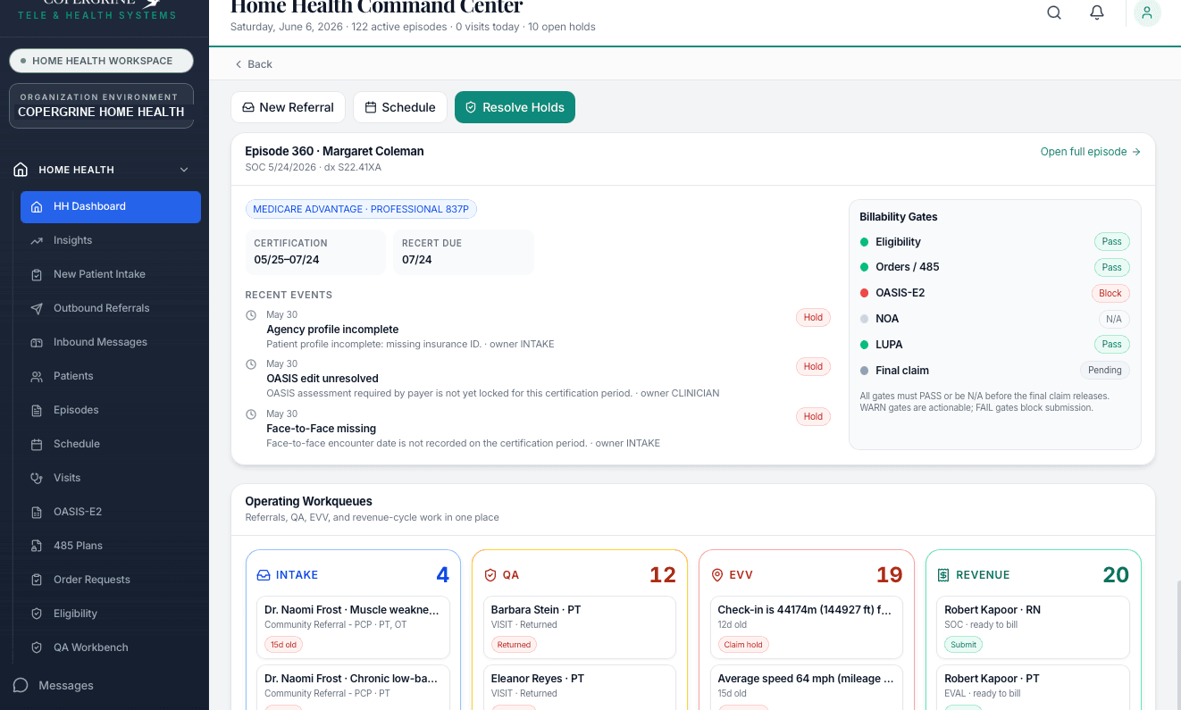Click the NOA N/A badge
Screen dimensions: 1181x710
[x=1114, y=319]
